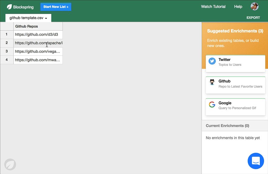The width and height of the screenshot is (268, 174).
Task: Open the user avatar profile menu
Action: click(x=254, y=7)
